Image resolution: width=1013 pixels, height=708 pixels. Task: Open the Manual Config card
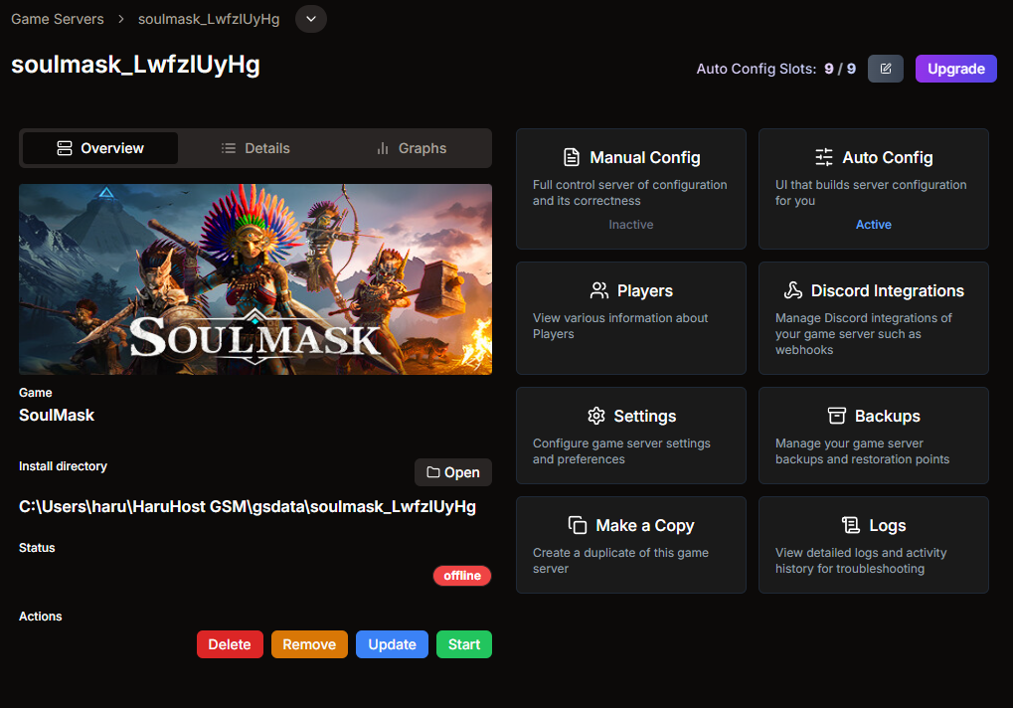pos(631,189)
